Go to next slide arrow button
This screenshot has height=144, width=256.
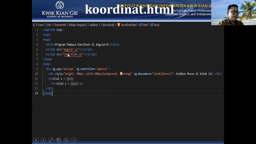pos(43,140)
